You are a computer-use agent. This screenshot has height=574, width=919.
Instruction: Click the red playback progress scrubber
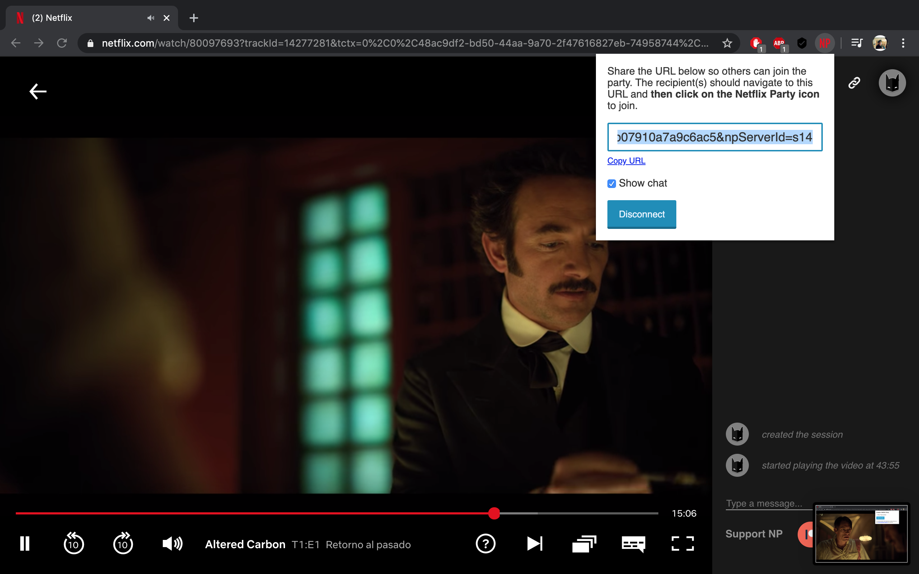[x=494, y=513]
